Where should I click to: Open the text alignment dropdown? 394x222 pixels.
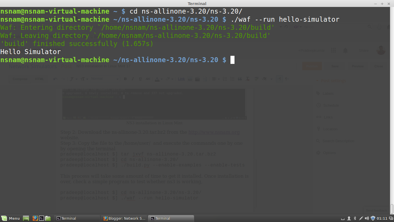216,79
